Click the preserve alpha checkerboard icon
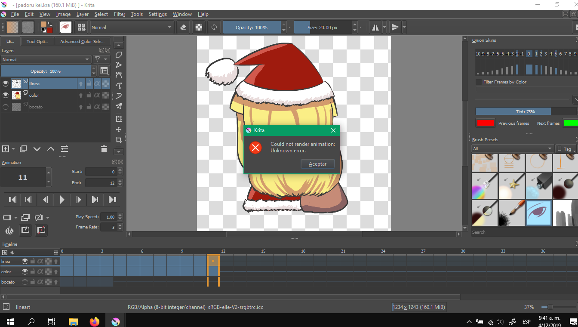Screen dimensions: 578x327 coord(199,27)
